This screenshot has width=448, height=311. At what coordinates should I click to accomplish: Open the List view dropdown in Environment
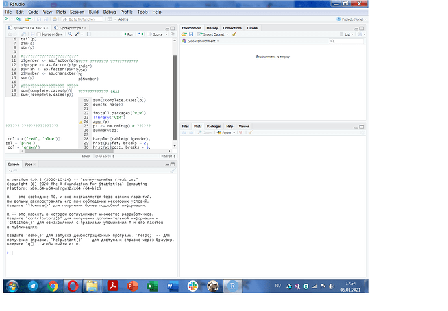(347, 34)
